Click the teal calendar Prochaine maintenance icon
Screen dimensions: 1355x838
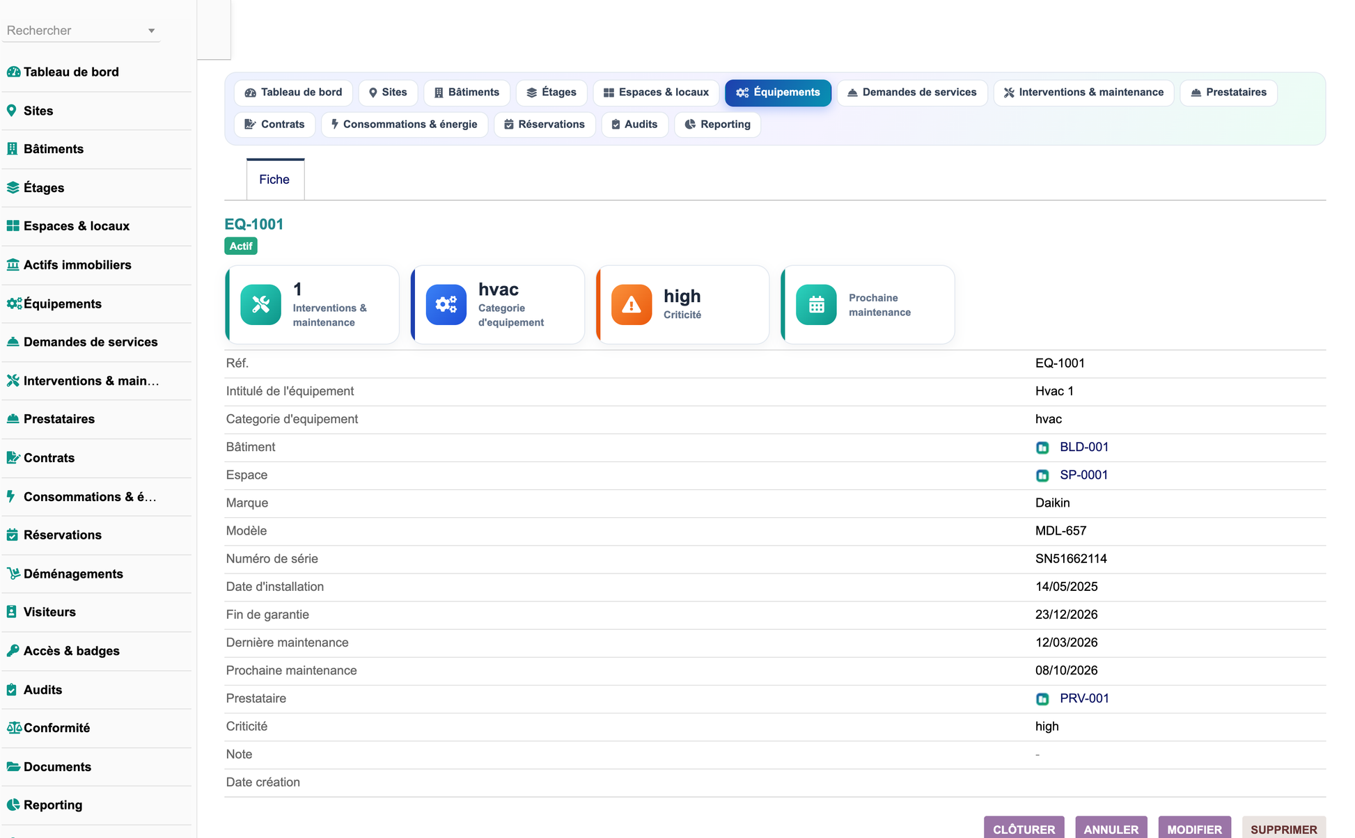tap(816, 305)
